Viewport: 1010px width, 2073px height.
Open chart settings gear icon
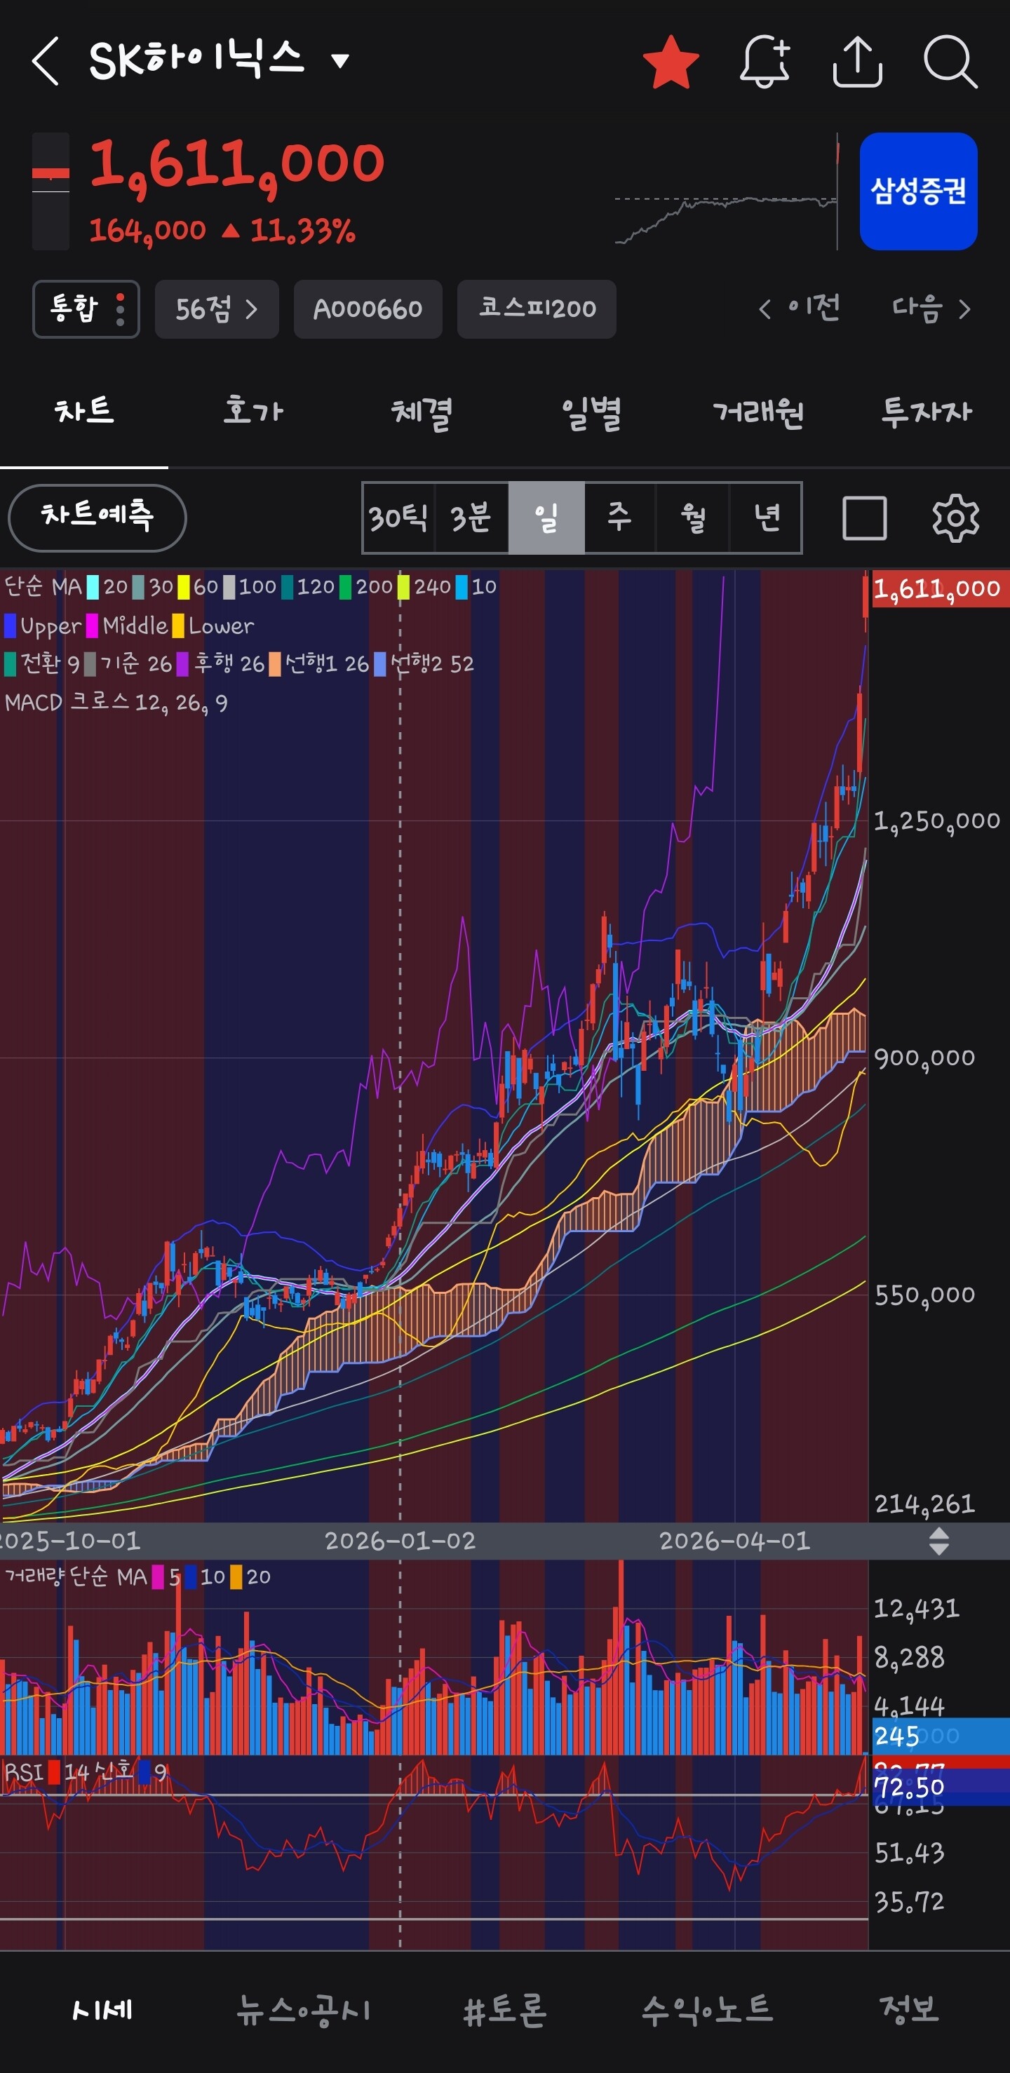tap(955, 518)
